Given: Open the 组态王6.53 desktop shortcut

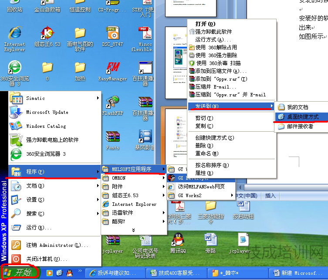Looking at the screenshot, I should (47, 33).
